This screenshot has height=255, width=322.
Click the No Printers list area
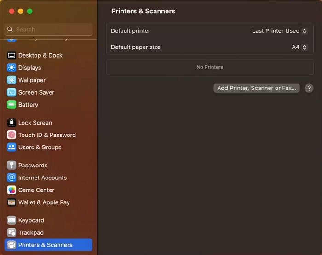[x=210, y=67]
